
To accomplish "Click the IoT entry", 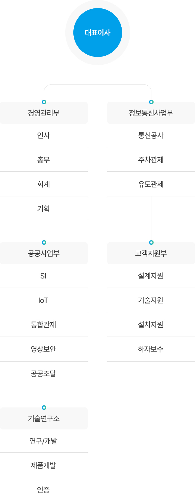I will (x=44, y=300).
